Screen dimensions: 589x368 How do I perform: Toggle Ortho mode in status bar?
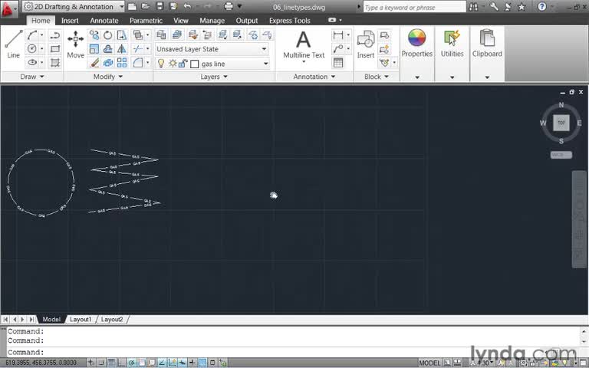tap(122, 363)
